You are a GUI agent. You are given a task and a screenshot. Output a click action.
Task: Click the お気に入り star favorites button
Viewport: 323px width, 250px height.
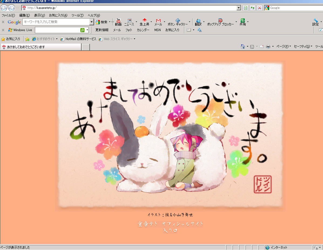11,39
